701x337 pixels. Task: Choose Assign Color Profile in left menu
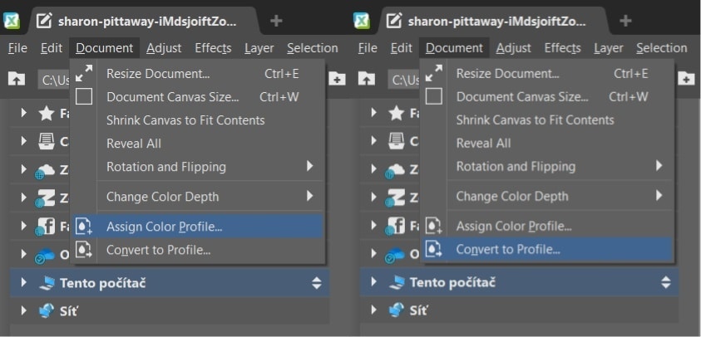pyautogui.click(x=197, y=227)
